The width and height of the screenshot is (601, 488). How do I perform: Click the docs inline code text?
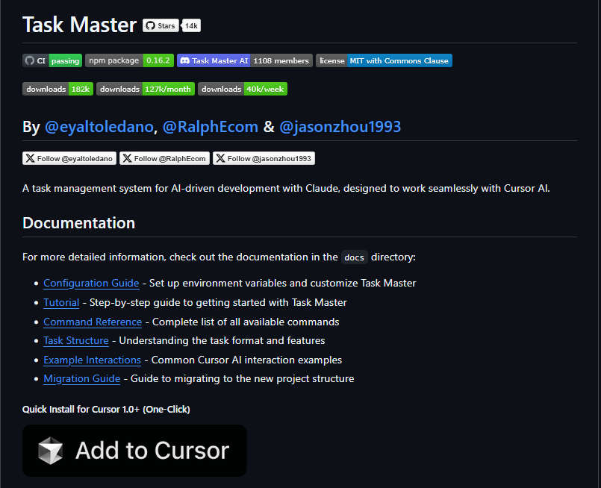pos(354,257)
